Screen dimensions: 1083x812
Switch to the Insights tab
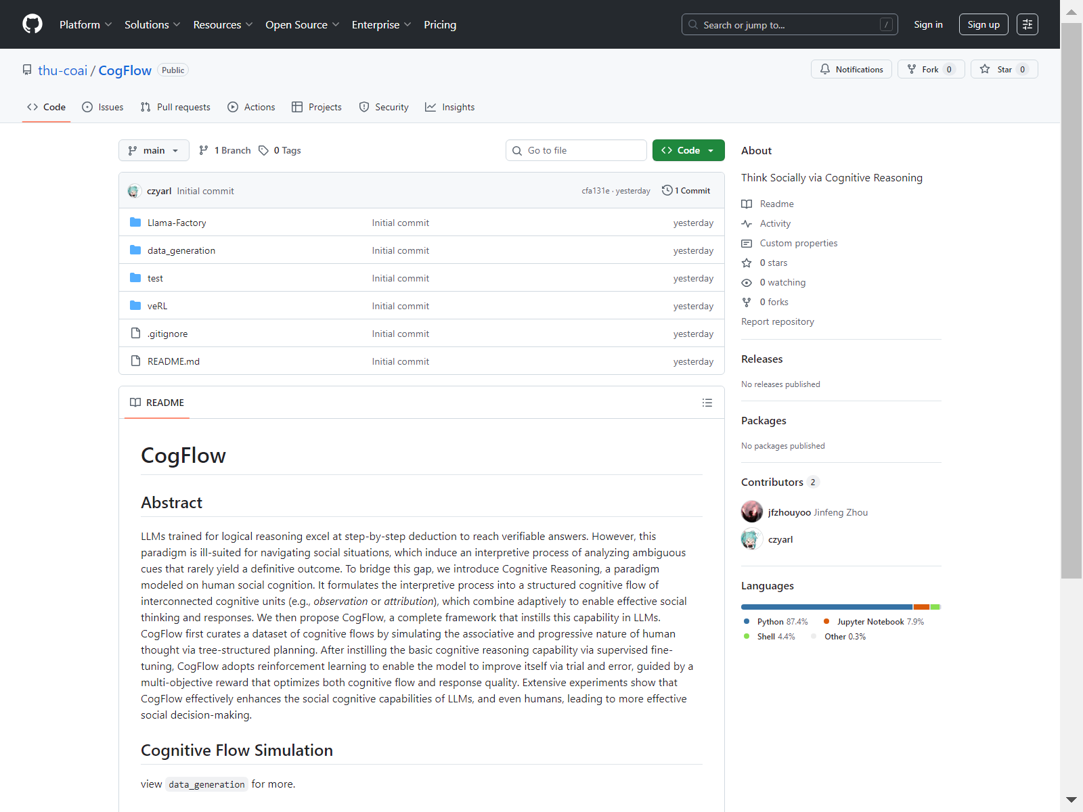(x=450, y=107)
